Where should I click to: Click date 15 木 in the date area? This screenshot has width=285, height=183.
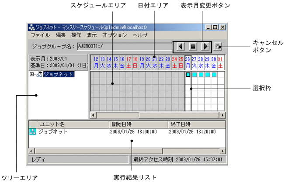click(x=115, y=62)
